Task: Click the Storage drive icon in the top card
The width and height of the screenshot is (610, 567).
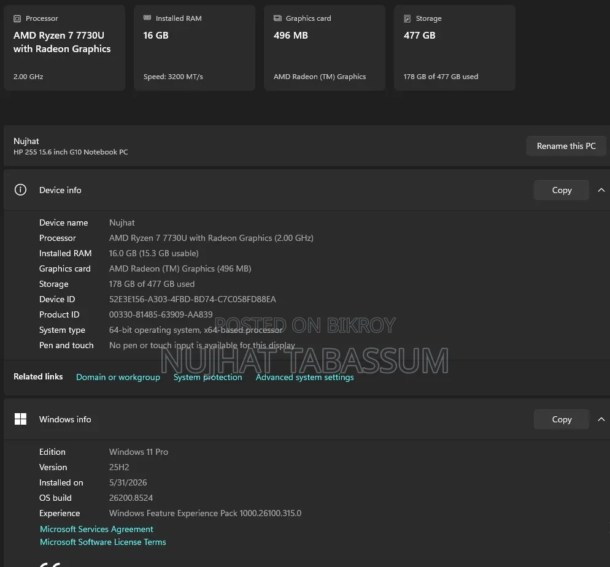Action: 407,18
